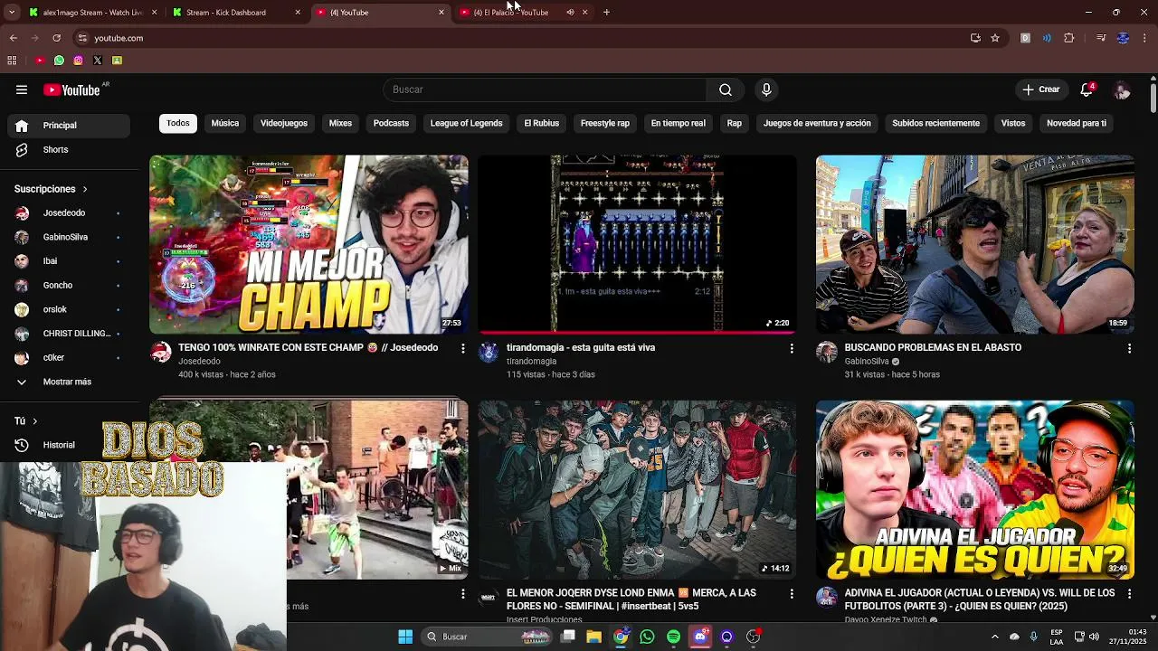This screenshot has height=651, width=1158.
Task: Open the tab search dropdown arrow
Action: [x=11, y=13]
